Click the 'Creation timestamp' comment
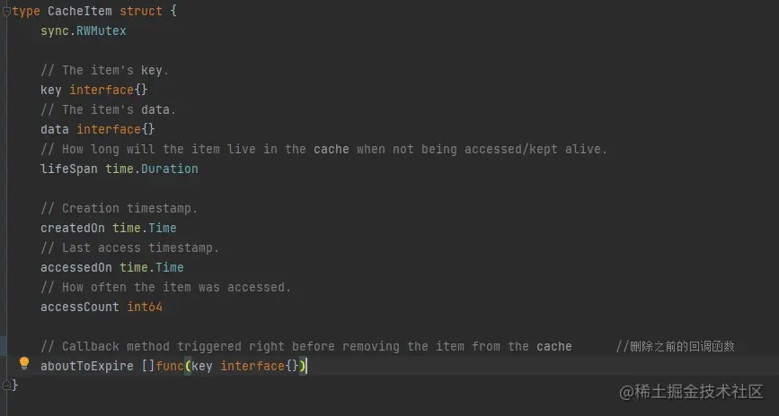This screenshot has width=779, height=416. click(120, 208)
